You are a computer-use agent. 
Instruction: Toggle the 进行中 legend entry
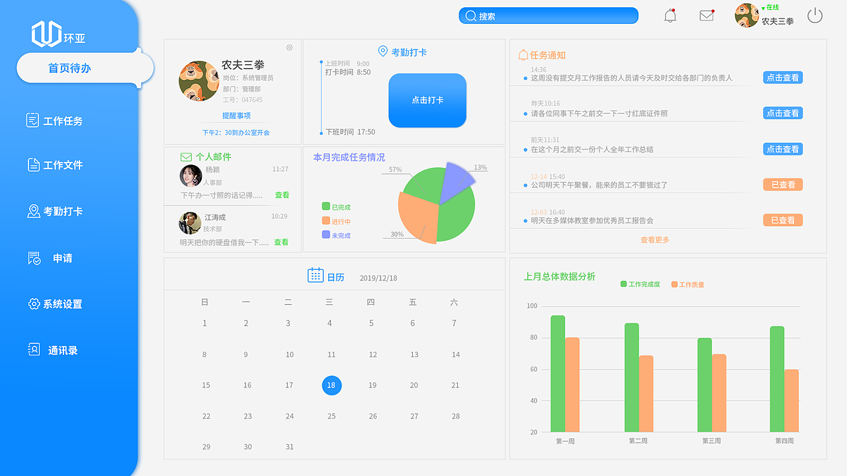tap(336, 220)
